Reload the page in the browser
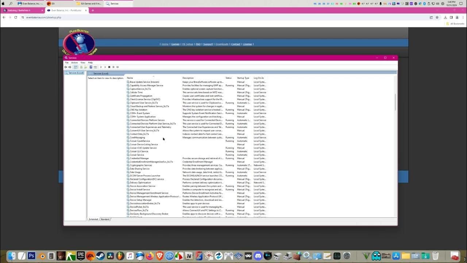Screen dimensions: 467x263 coord(15,17)
